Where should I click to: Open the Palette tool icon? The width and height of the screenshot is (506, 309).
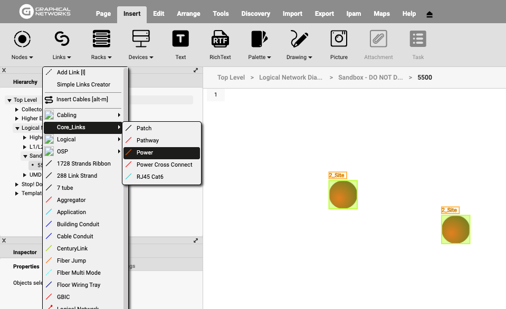[x=259, y=39]
